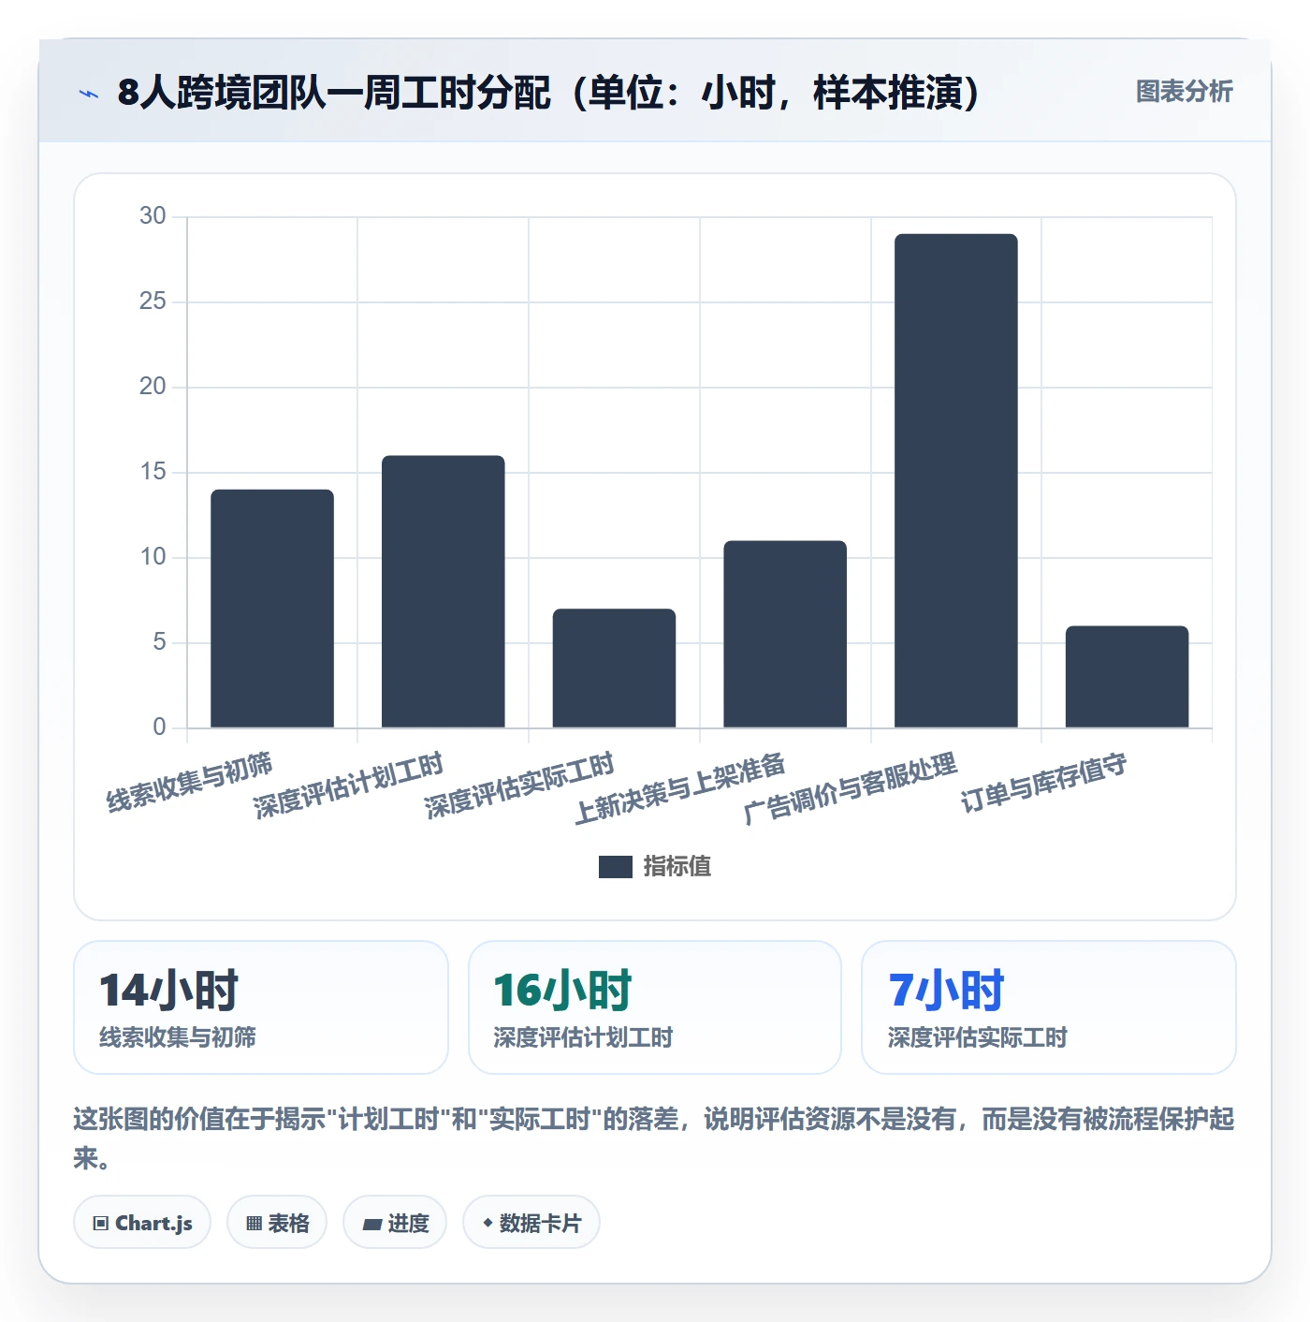Click the square icon in the Chart.js chip
This screenshot has width=1310, height=1322.
click(101, 1224)
